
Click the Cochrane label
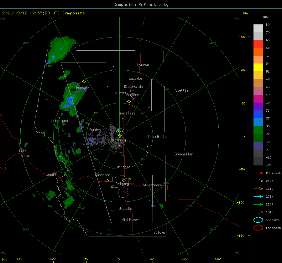click(x=102, y=175)
